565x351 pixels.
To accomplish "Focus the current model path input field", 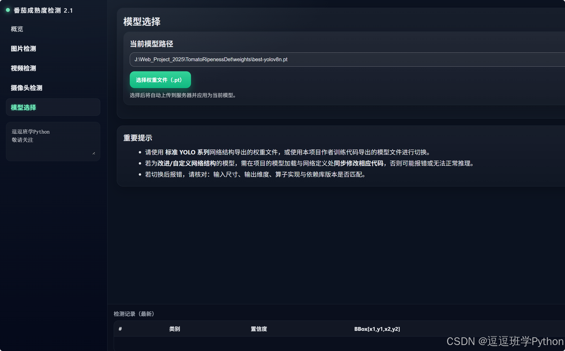I will click(336, 59).
